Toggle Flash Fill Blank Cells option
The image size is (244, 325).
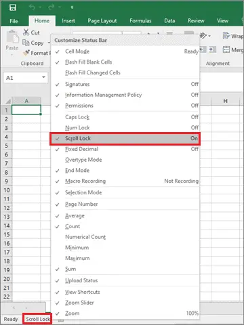tap(125, 62)
